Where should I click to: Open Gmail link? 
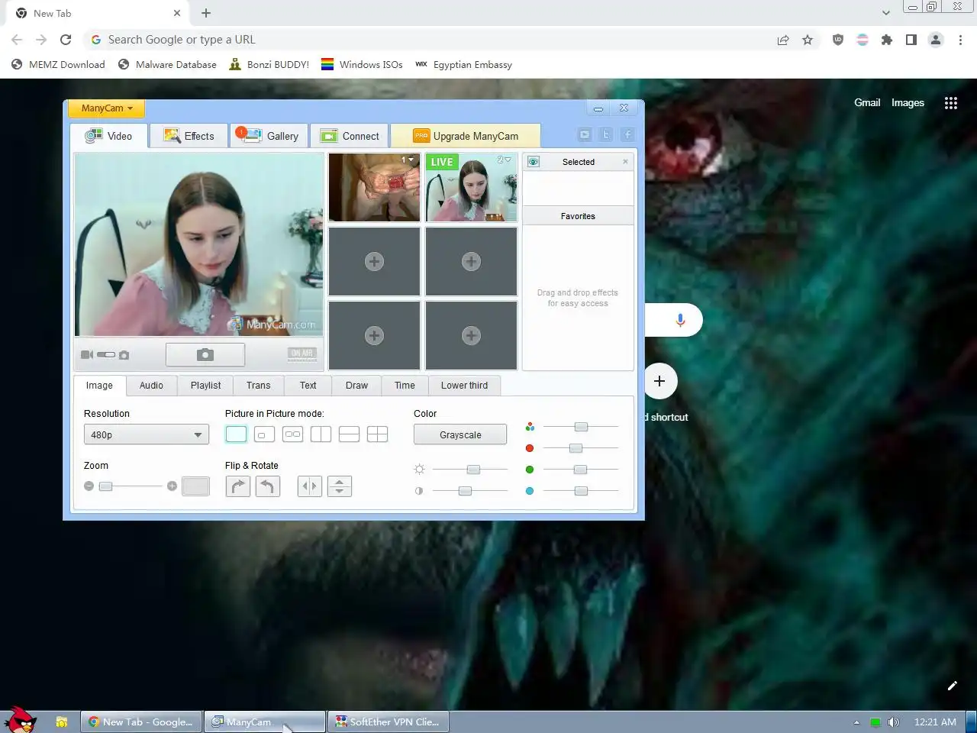[867, 102]
